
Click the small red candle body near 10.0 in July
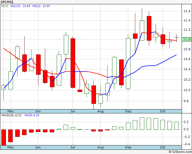tap(80, 91)
